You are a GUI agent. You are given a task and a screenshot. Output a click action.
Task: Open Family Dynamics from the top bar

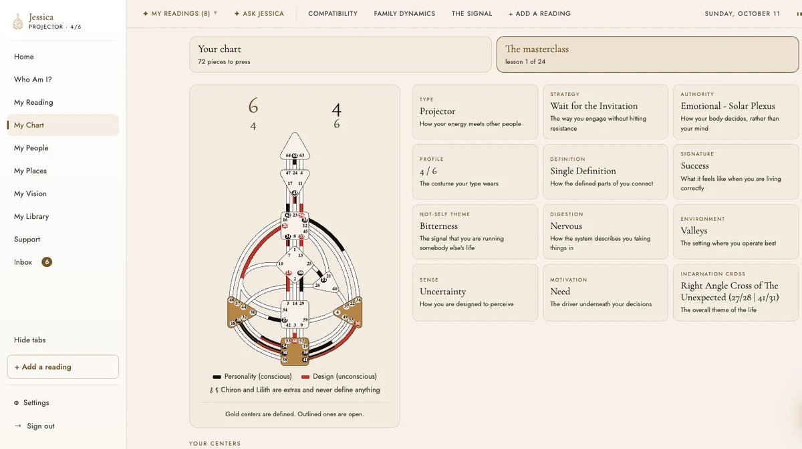point(404,13)
